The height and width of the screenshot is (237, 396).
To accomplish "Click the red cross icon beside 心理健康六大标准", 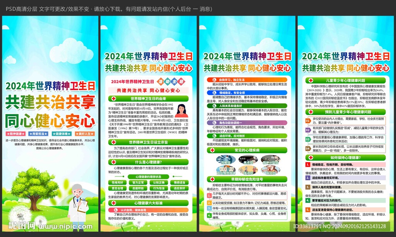I will (114, 203).
